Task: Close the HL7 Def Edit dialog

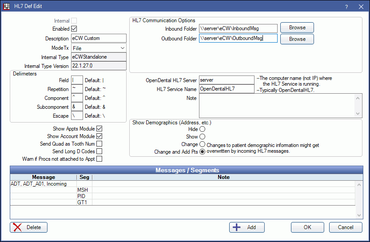Action: 360,7
